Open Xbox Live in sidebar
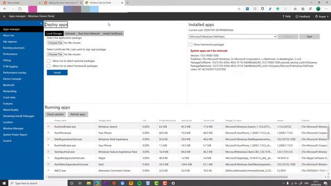Screen dimensions: 331x186 pyautogui.click(x=8, y=36)
